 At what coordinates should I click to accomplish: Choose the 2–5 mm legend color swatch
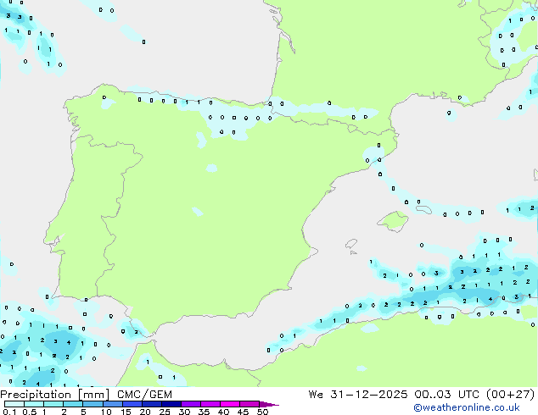(73, 404)
